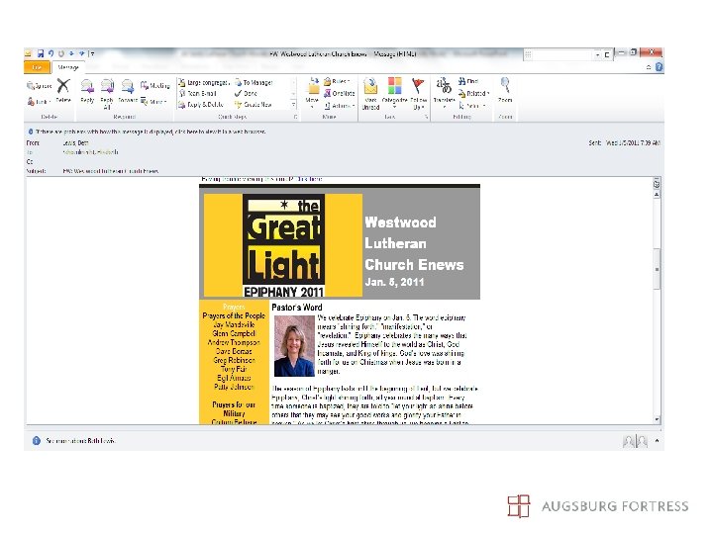The height and width of the screenshot is (534, 713).
Task: Open the More respond options dropdown
Action: (x=154, y=102)
